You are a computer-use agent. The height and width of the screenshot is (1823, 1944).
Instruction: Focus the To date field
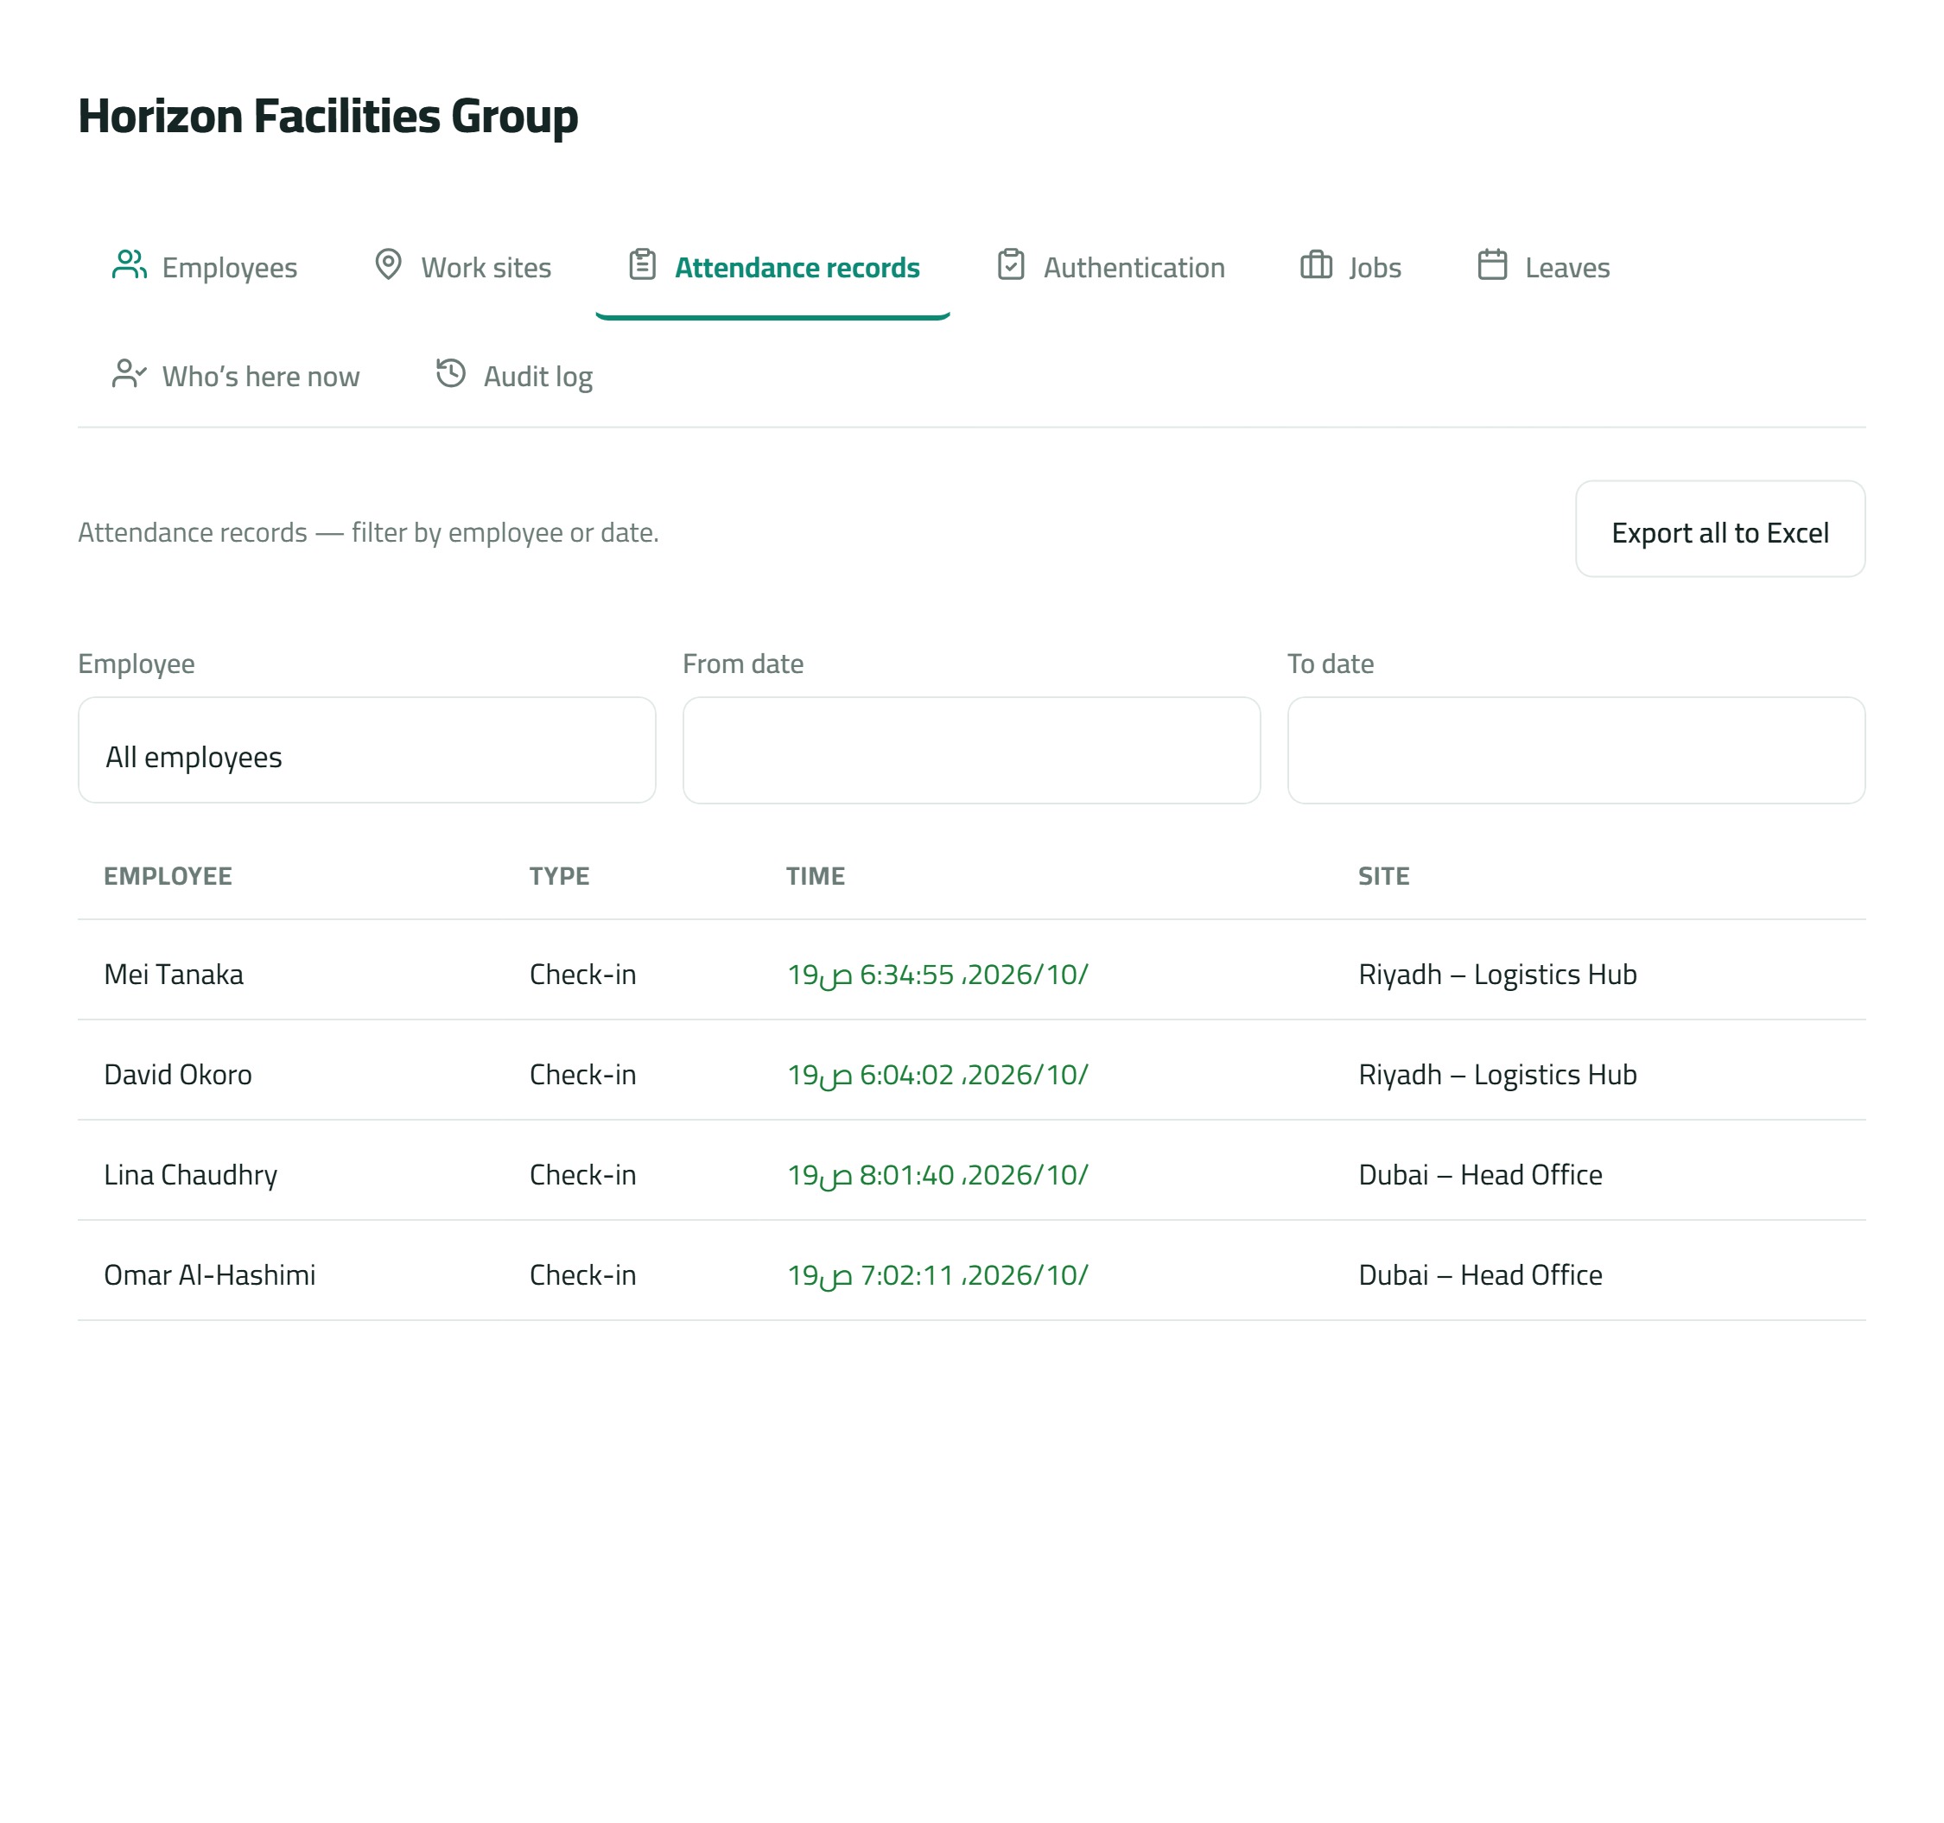[1576, 750]
